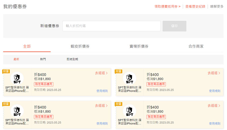Screen dimensions: 227x130
Task: Click the 限量 badge on bottom-left coupon
Action: [x=6, y=104]
